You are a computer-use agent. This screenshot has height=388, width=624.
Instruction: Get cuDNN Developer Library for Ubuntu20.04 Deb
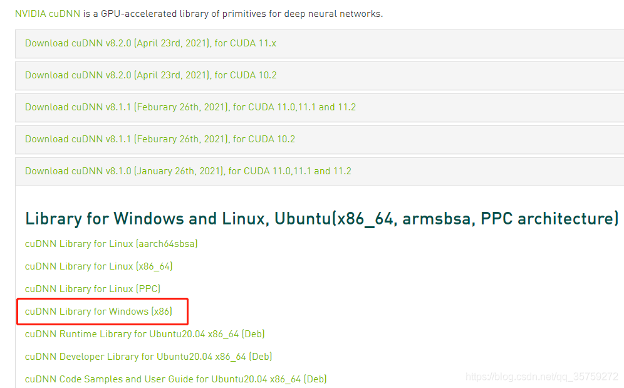click(x=148, y=357)
